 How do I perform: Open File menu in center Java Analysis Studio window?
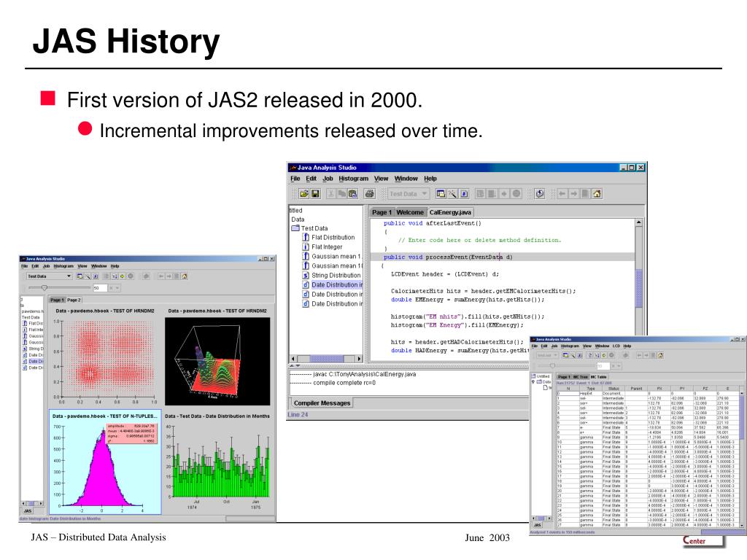click(295, 179)
